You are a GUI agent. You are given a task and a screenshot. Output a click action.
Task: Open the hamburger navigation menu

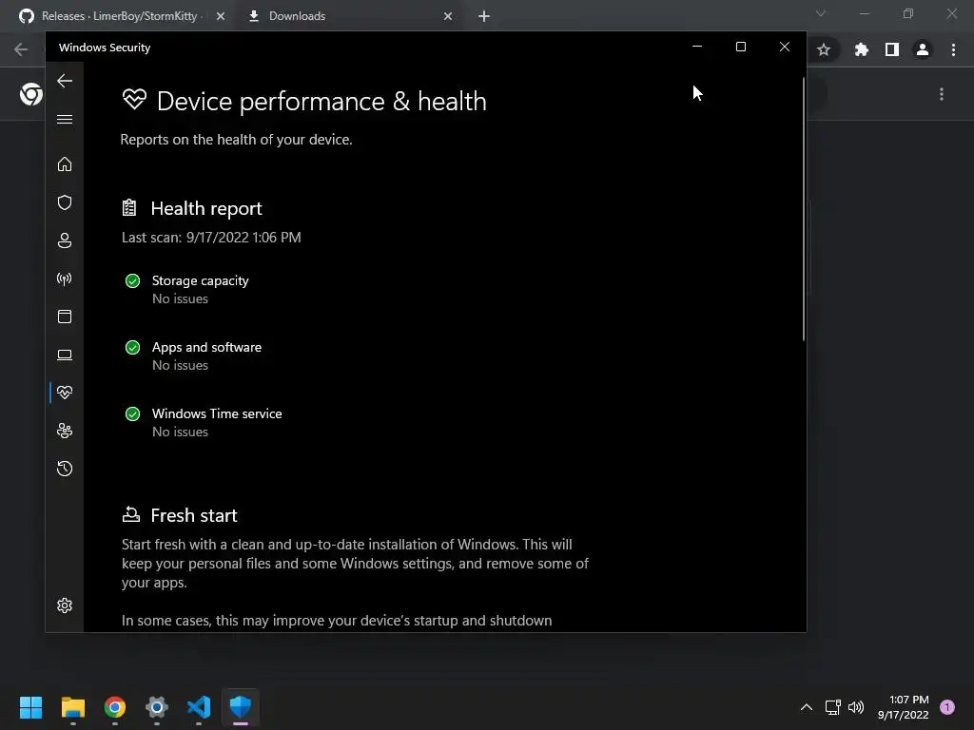pyautogui.click(x=65, y=119)
